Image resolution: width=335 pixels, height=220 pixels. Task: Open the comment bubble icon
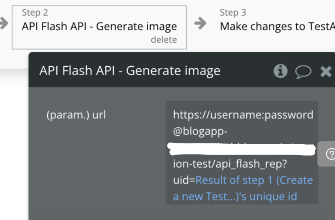click(303, 71)
